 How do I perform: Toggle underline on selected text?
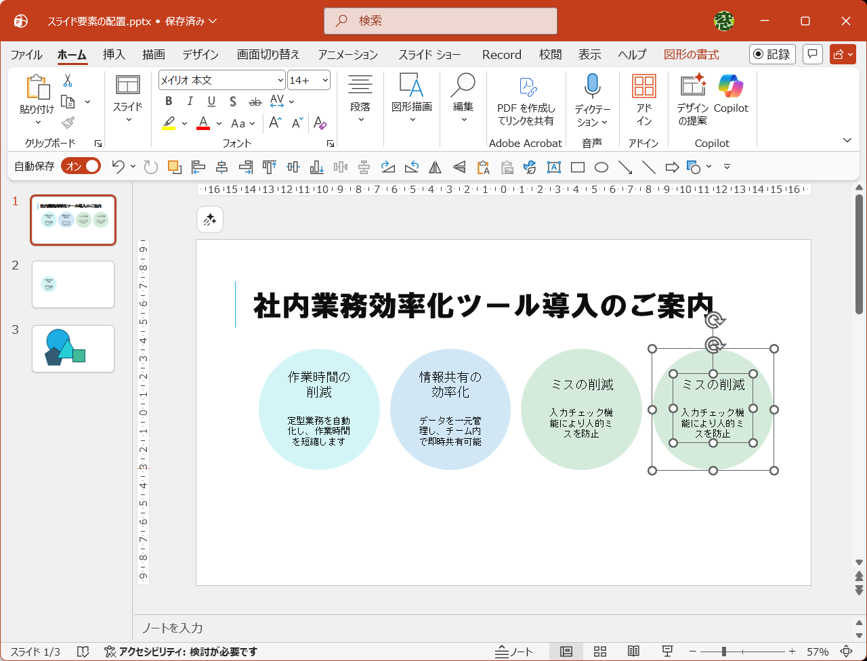point(210,101)
